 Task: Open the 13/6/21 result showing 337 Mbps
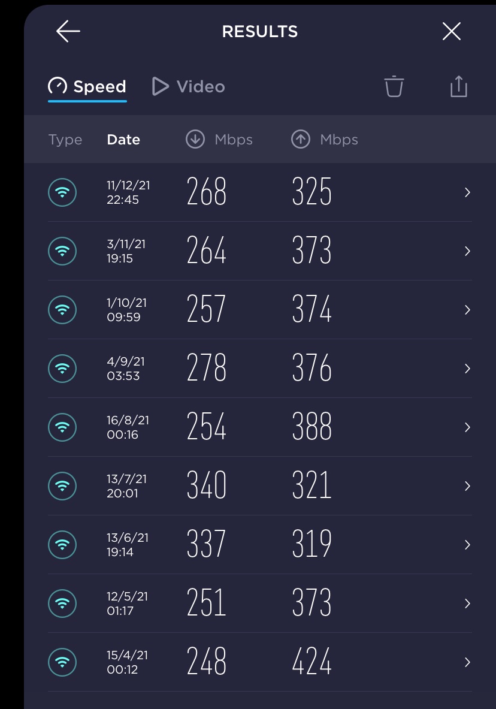pyautogui.click(x=260, y=545)
